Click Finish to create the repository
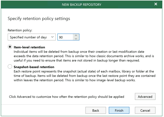 click(x=119, y=110)
